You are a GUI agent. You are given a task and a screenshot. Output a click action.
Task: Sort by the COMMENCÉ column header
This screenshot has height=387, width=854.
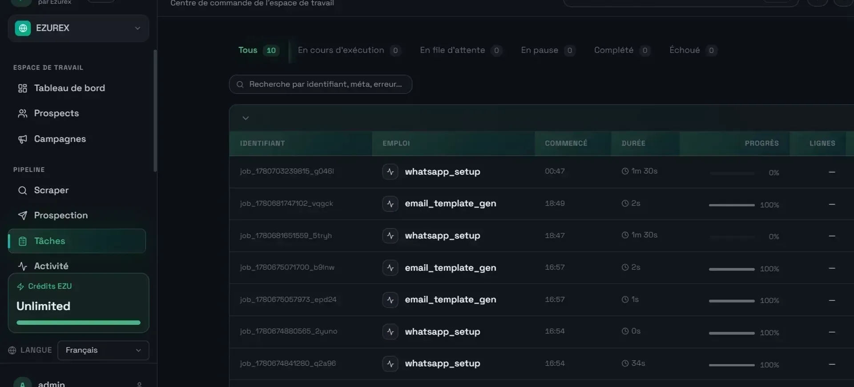pyautogui.click(x=566, y=143)
